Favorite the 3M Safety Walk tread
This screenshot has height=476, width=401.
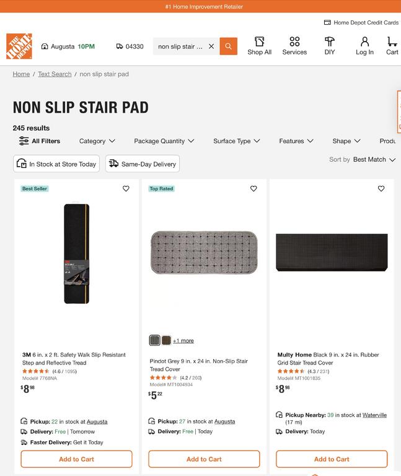[x=126, y=188]
